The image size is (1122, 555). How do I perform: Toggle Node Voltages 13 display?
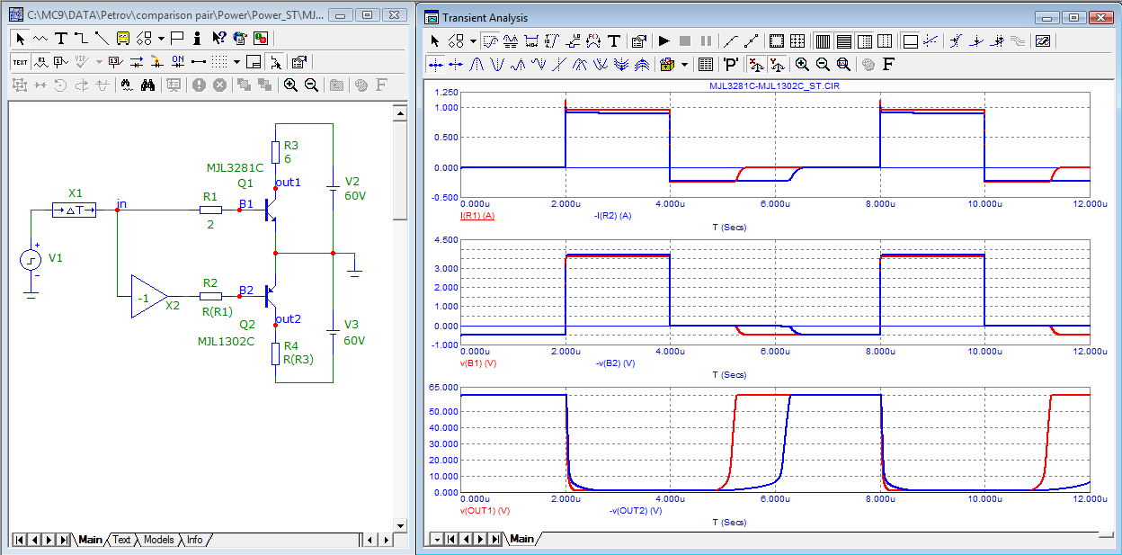point(114,62)
